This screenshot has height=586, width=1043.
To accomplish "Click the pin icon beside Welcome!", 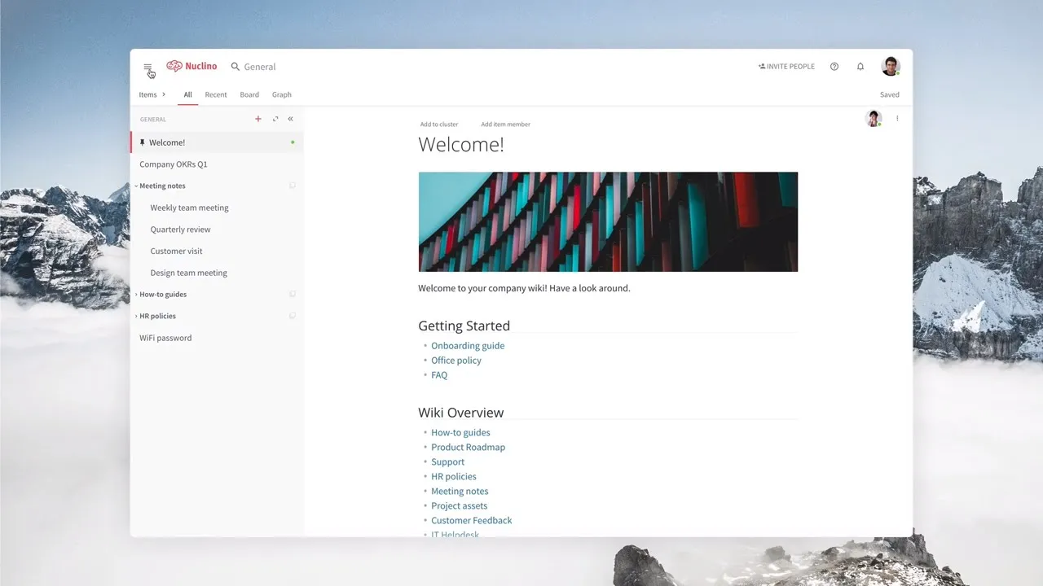I will point(142,142).
